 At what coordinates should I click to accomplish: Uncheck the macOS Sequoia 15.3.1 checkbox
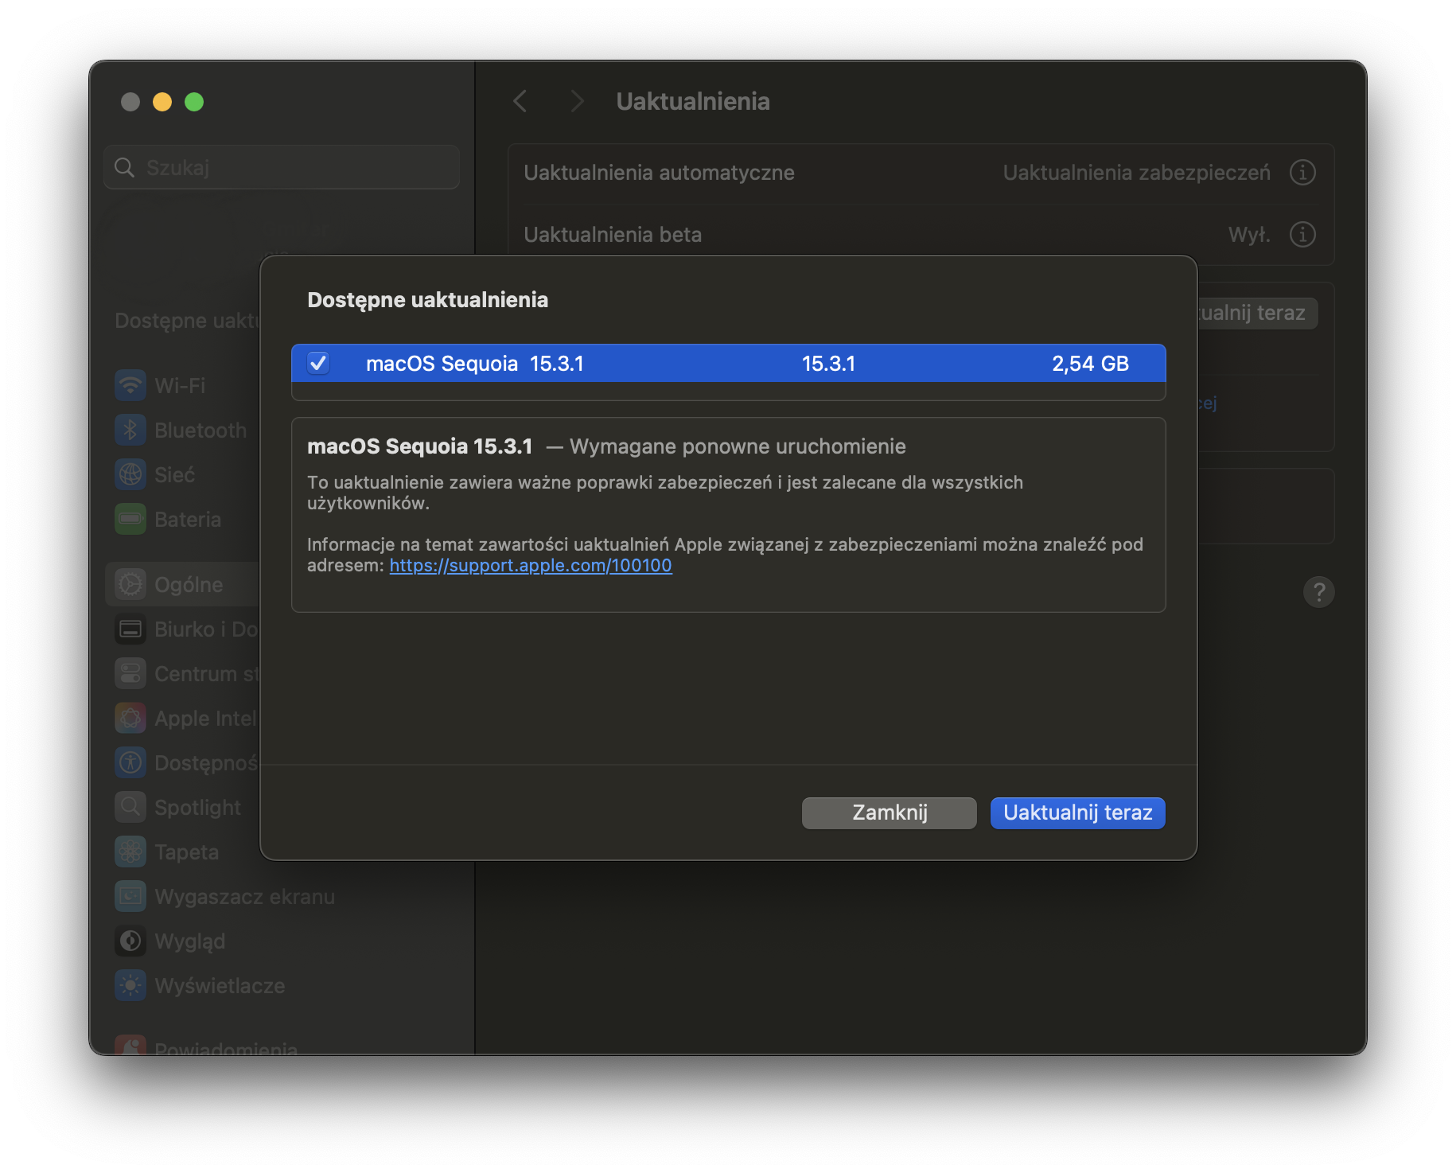coord(318,364)
